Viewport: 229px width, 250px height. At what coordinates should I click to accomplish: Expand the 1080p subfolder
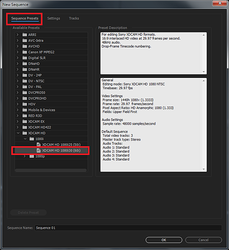point(25,156)
